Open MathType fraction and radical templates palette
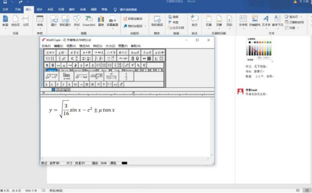 pyautogui.click(x=62, y=58)
